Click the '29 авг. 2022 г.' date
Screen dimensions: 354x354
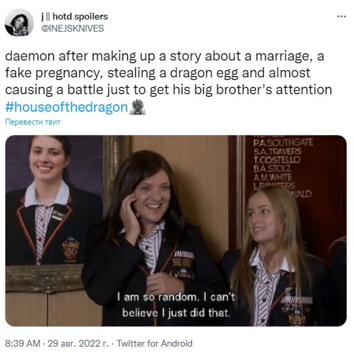pyautogui.click(x=78, y=343)
